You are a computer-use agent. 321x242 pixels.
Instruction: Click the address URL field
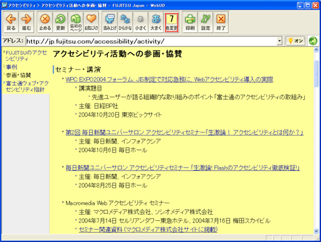pos(151,41)
